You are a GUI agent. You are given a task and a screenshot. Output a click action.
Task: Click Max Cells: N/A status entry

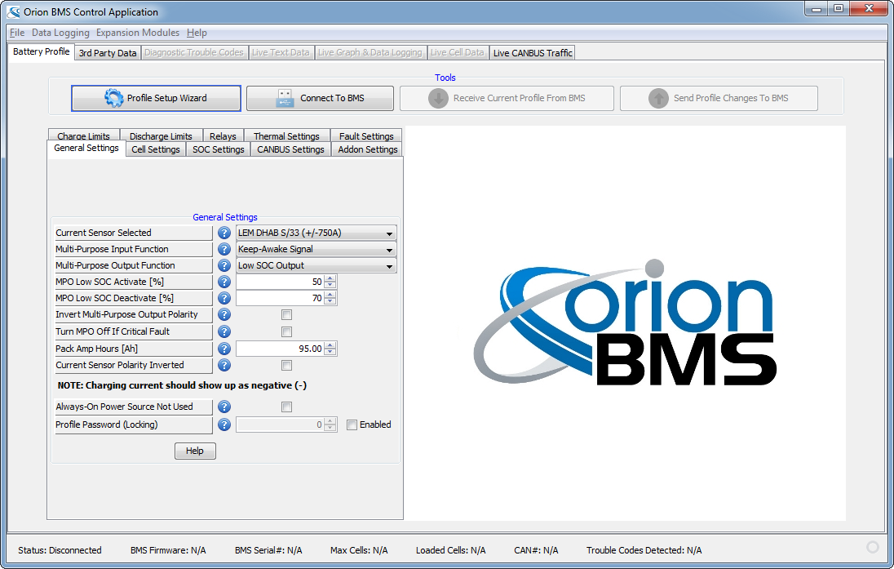359,550
